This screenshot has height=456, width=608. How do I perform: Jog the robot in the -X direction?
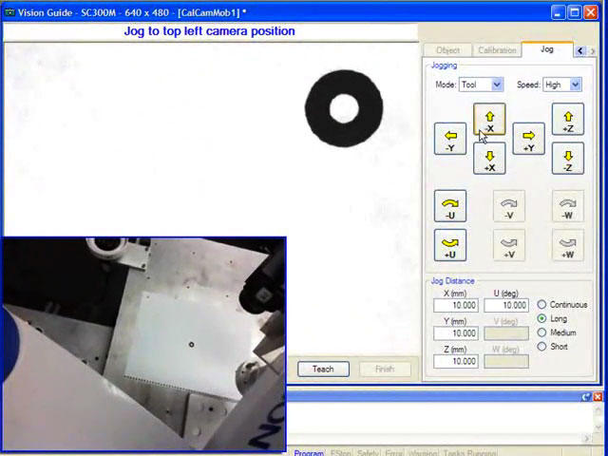489,119
